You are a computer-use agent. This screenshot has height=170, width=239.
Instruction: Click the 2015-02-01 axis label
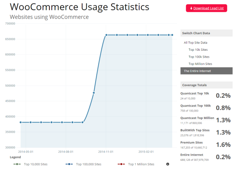click(146, 152)
